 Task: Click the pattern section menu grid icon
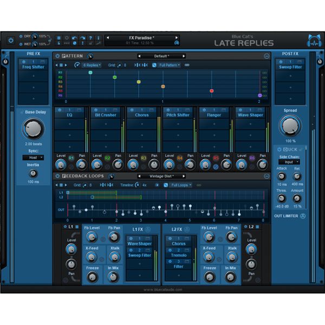[x=61, y=65]
